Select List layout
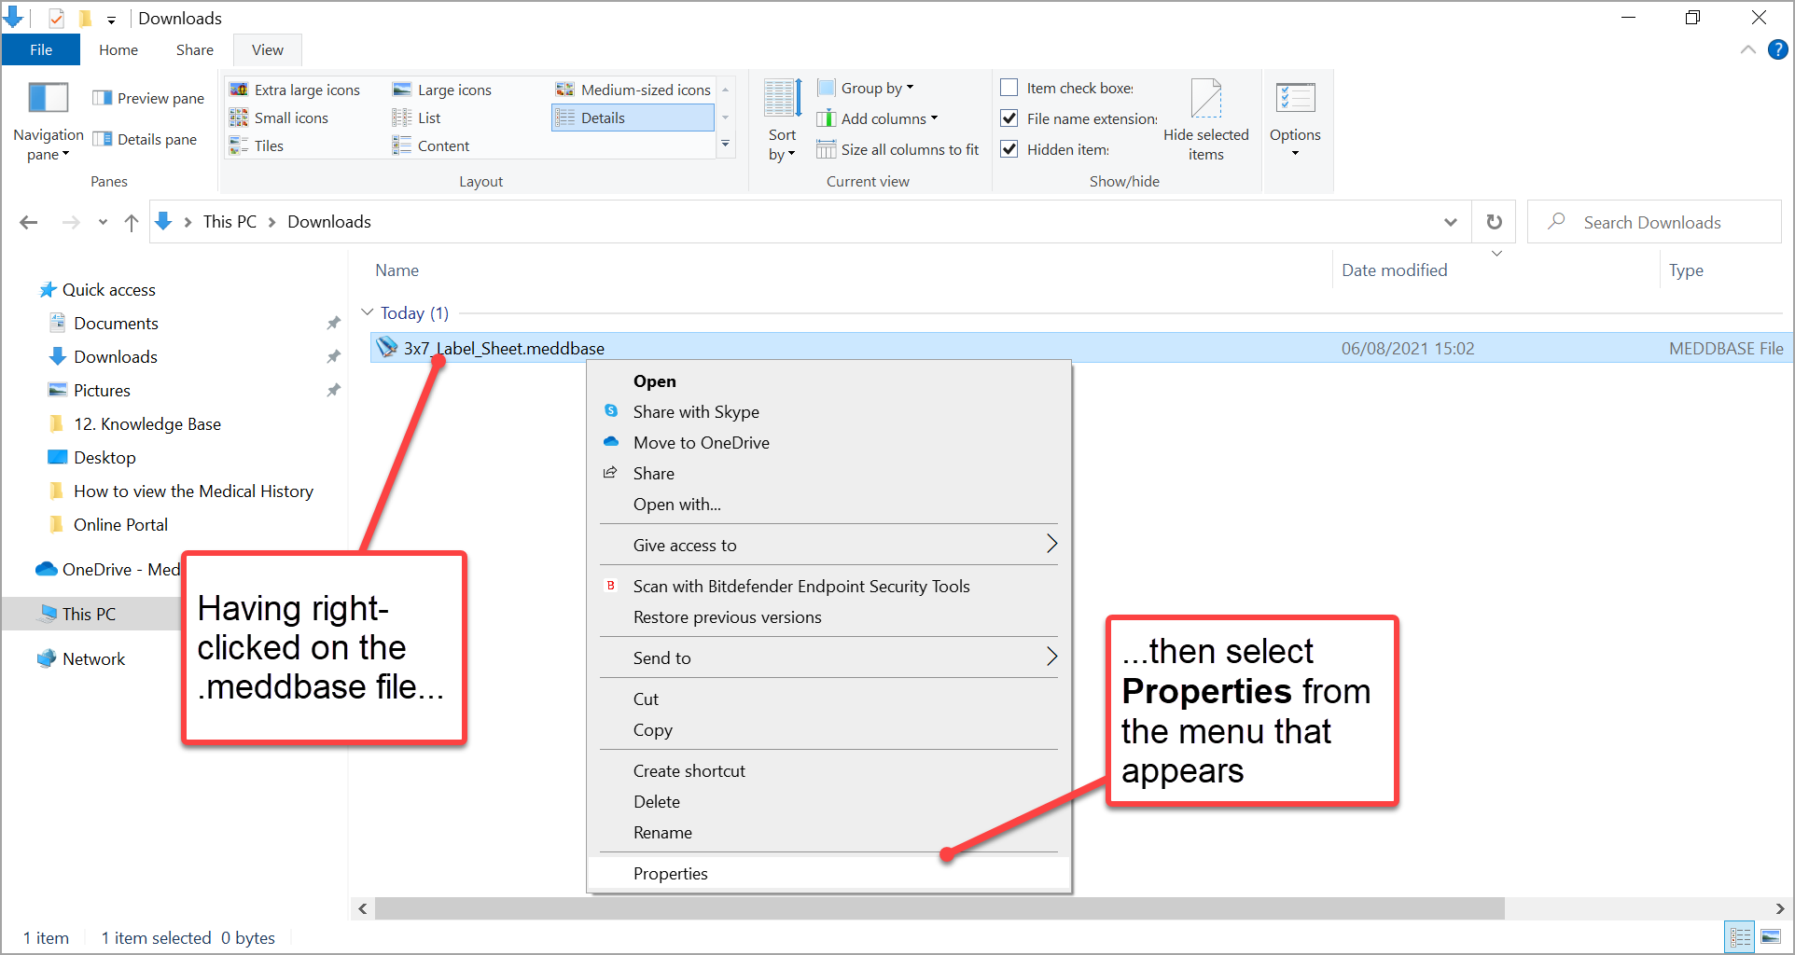The height and width of the screenshot is (955, 1795). [416, 118]
